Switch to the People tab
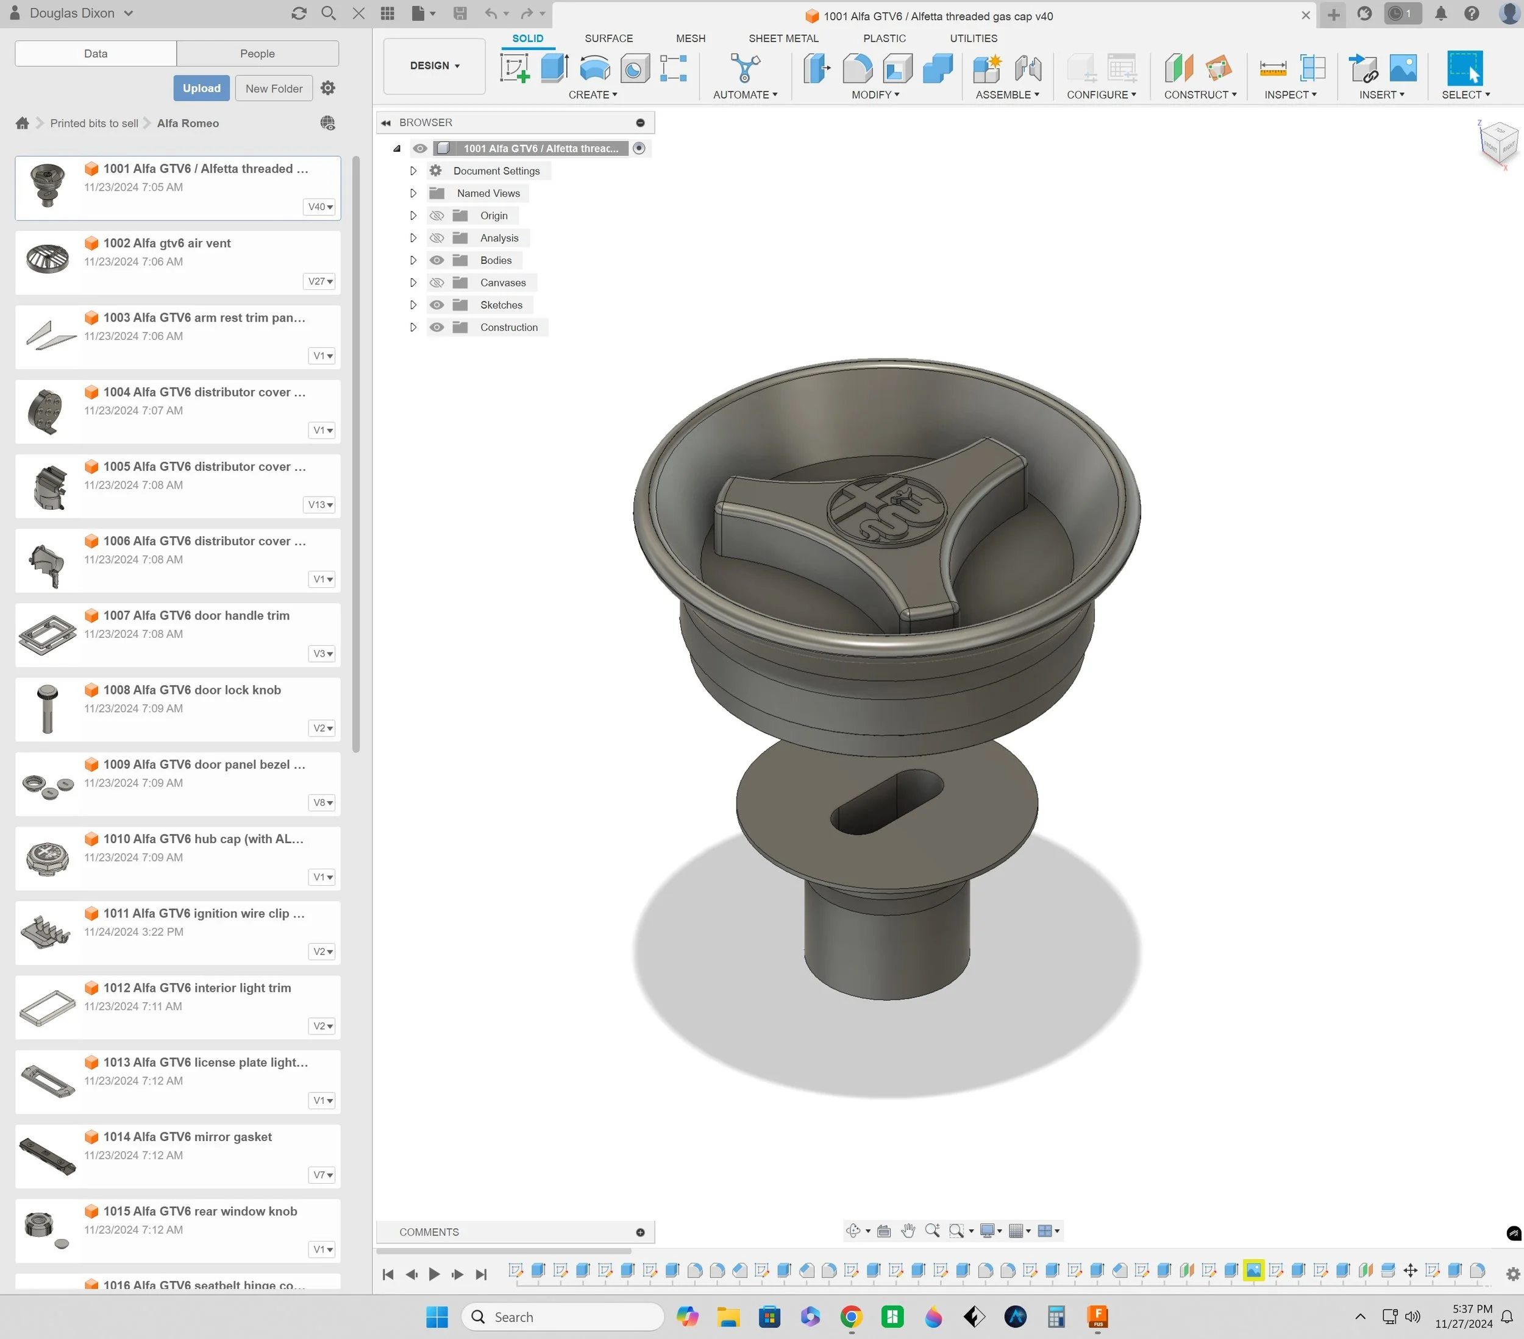Screen dimensions: 1524x1339 (257, 54)
